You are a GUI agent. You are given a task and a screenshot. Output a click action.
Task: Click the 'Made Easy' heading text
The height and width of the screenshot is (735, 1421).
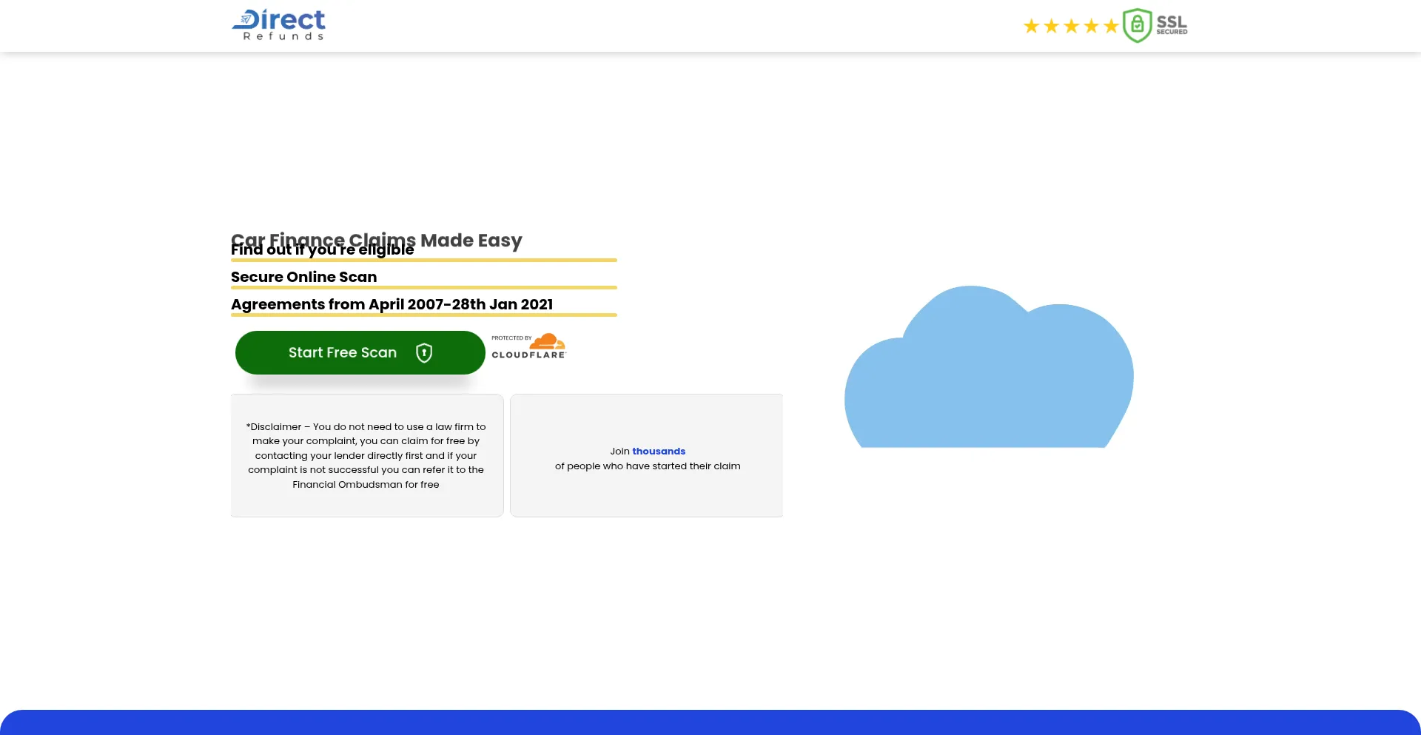[471, 240]
